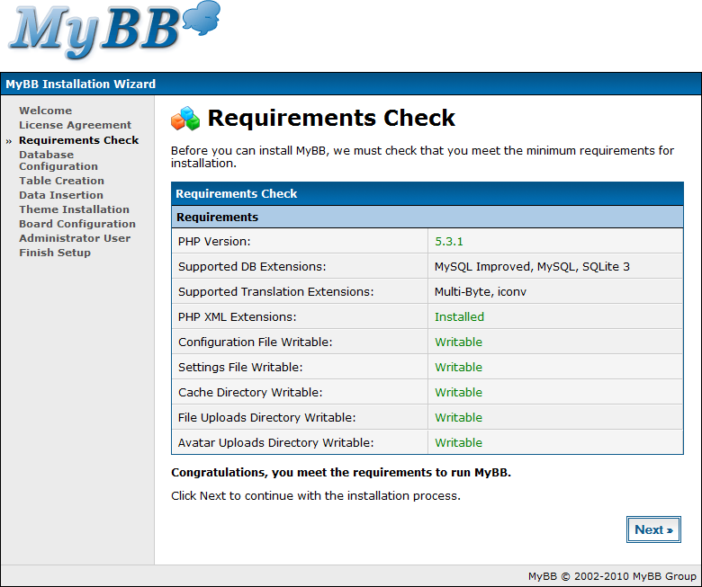Image resolution: width=702 pixels, height=587 pixels.
Task: Click Settings File Writable label
Action: pyautogui.click(x=240, y=367)
